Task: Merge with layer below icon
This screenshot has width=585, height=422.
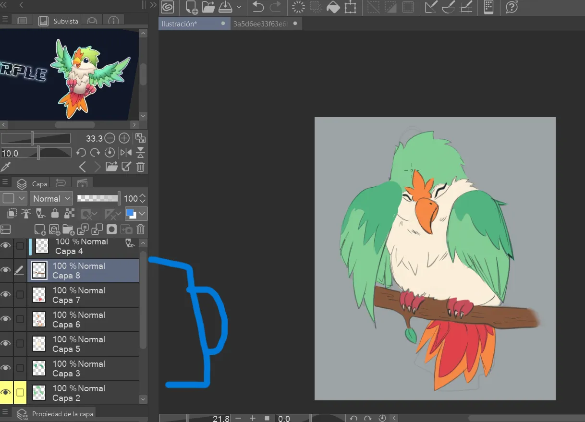Action: (x=97, y=229)
